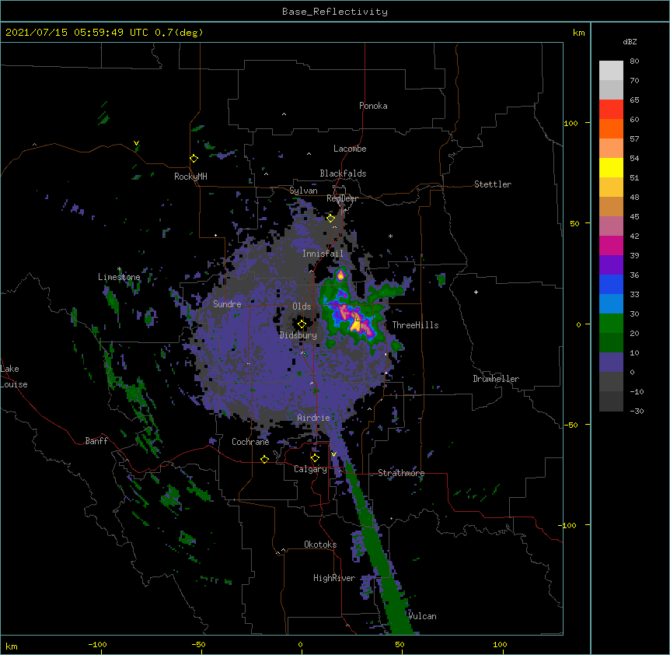Click the yellow 54 dBZ legend swatch
Image resolution: width=670 pixels, height=655 pixels.
click(611, 167)
